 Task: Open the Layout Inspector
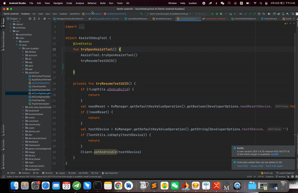click(285, 173)
